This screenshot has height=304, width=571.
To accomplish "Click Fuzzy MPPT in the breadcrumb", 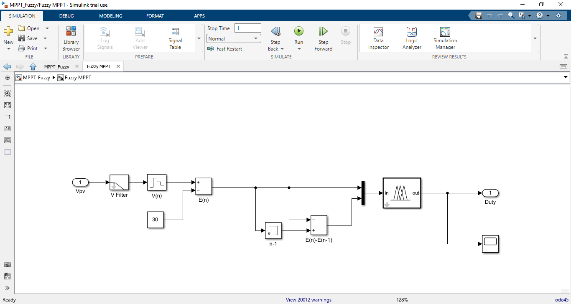I will 78,78.
